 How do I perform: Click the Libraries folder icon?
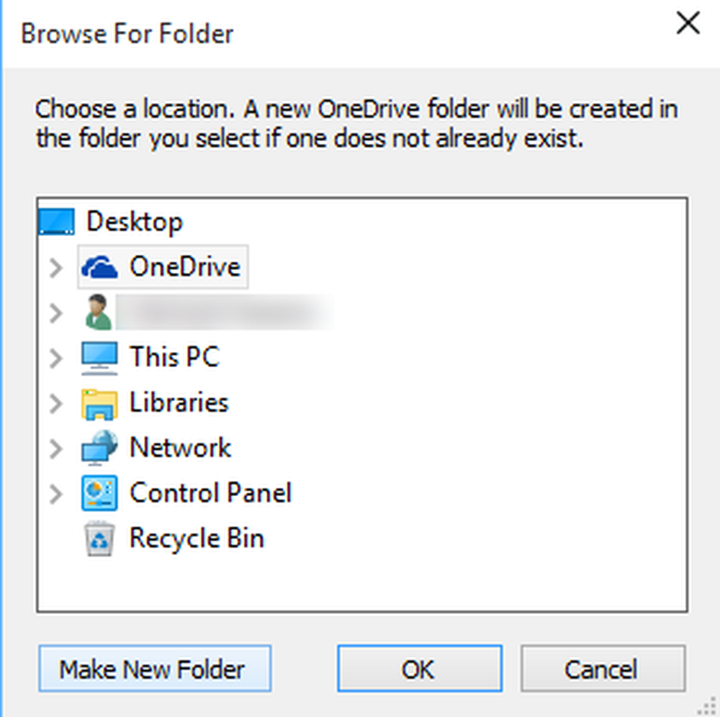99,402
